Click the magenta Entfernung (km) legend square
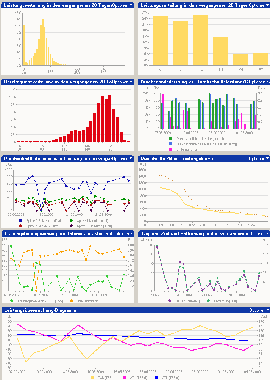The image size is (270, 382). pyautogui.click(x=170, y=149)
